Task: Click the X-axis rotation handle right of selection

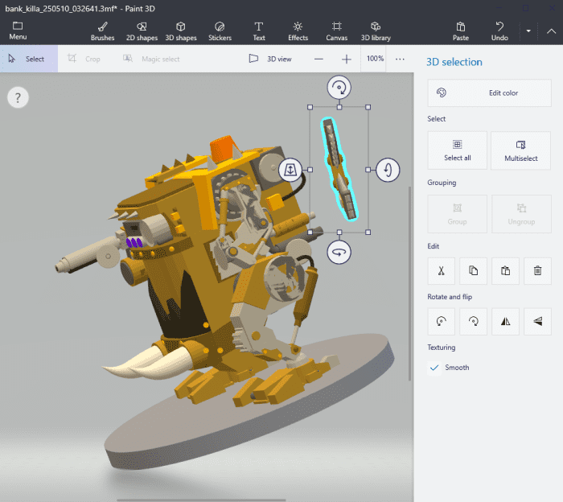Action: click(x=388, y=170)
